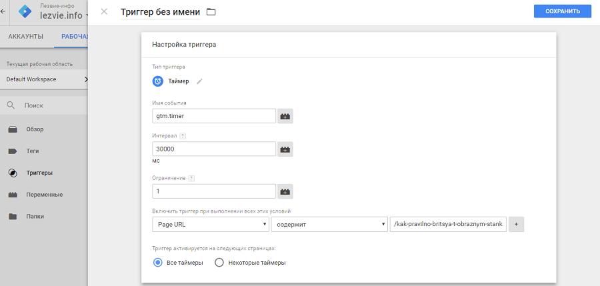This screenshot has height=286, width=600.
Task: Select the Некоторые таймеры radio button
Action: click(x=219, y=263)
